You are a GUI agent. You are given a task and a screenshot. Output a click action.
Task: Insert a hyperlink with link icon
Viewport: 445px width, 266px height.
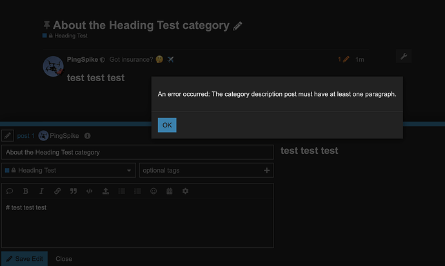57,191
